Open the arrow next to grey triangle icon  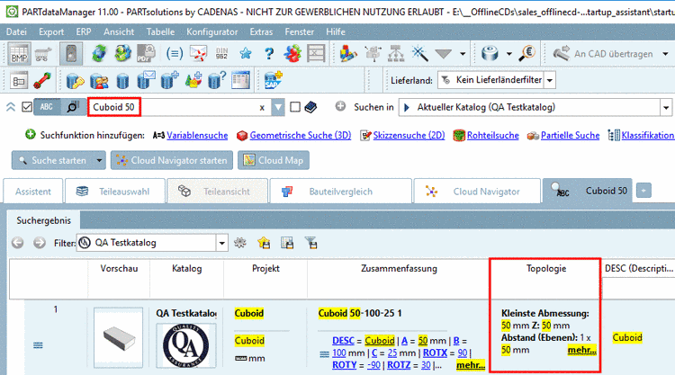[x=463, y=54]
